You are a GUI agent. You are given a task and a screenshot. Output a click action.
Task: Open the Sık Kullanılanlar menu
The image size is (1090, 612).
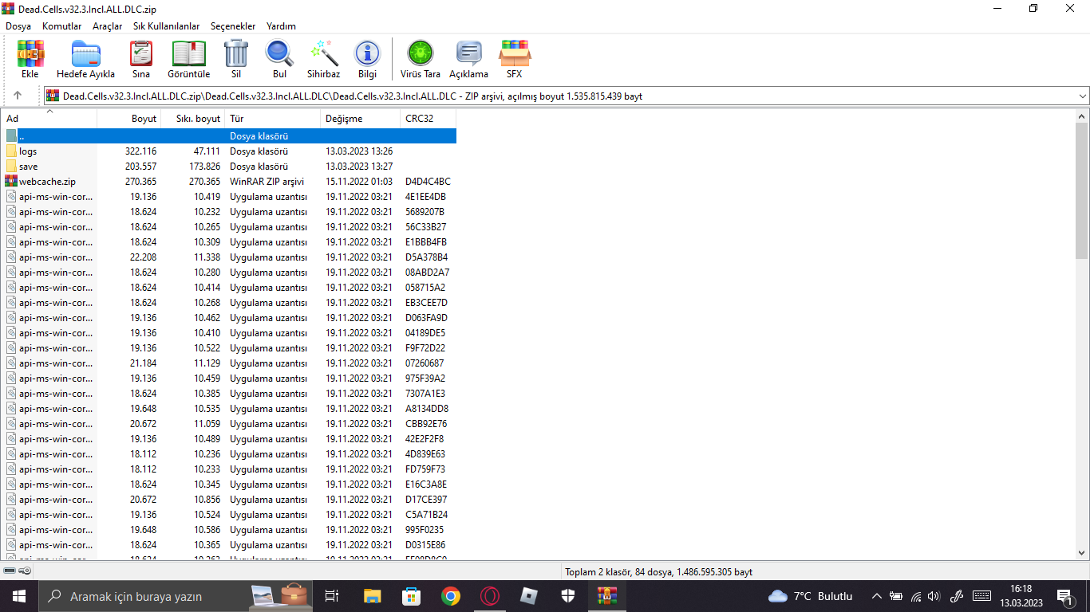click(x=167, y=26)
